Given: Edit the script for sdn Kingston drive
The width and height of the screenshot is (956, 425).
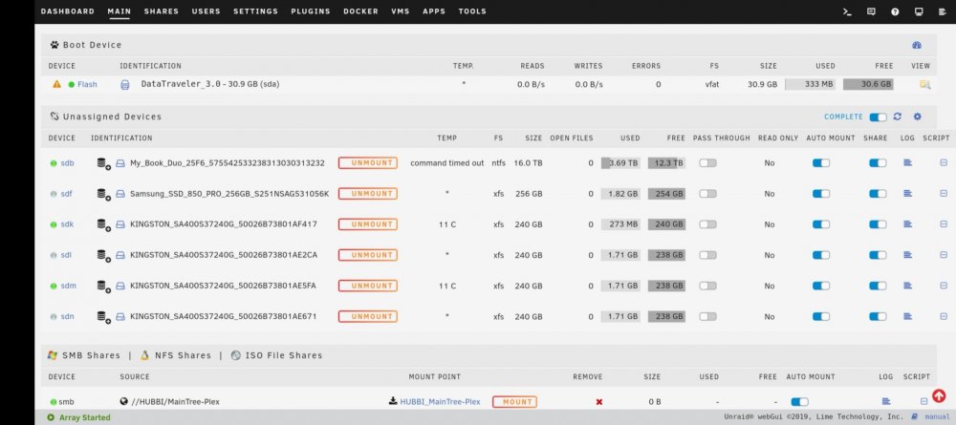Looking at the screenshot, I should (944, 316).
